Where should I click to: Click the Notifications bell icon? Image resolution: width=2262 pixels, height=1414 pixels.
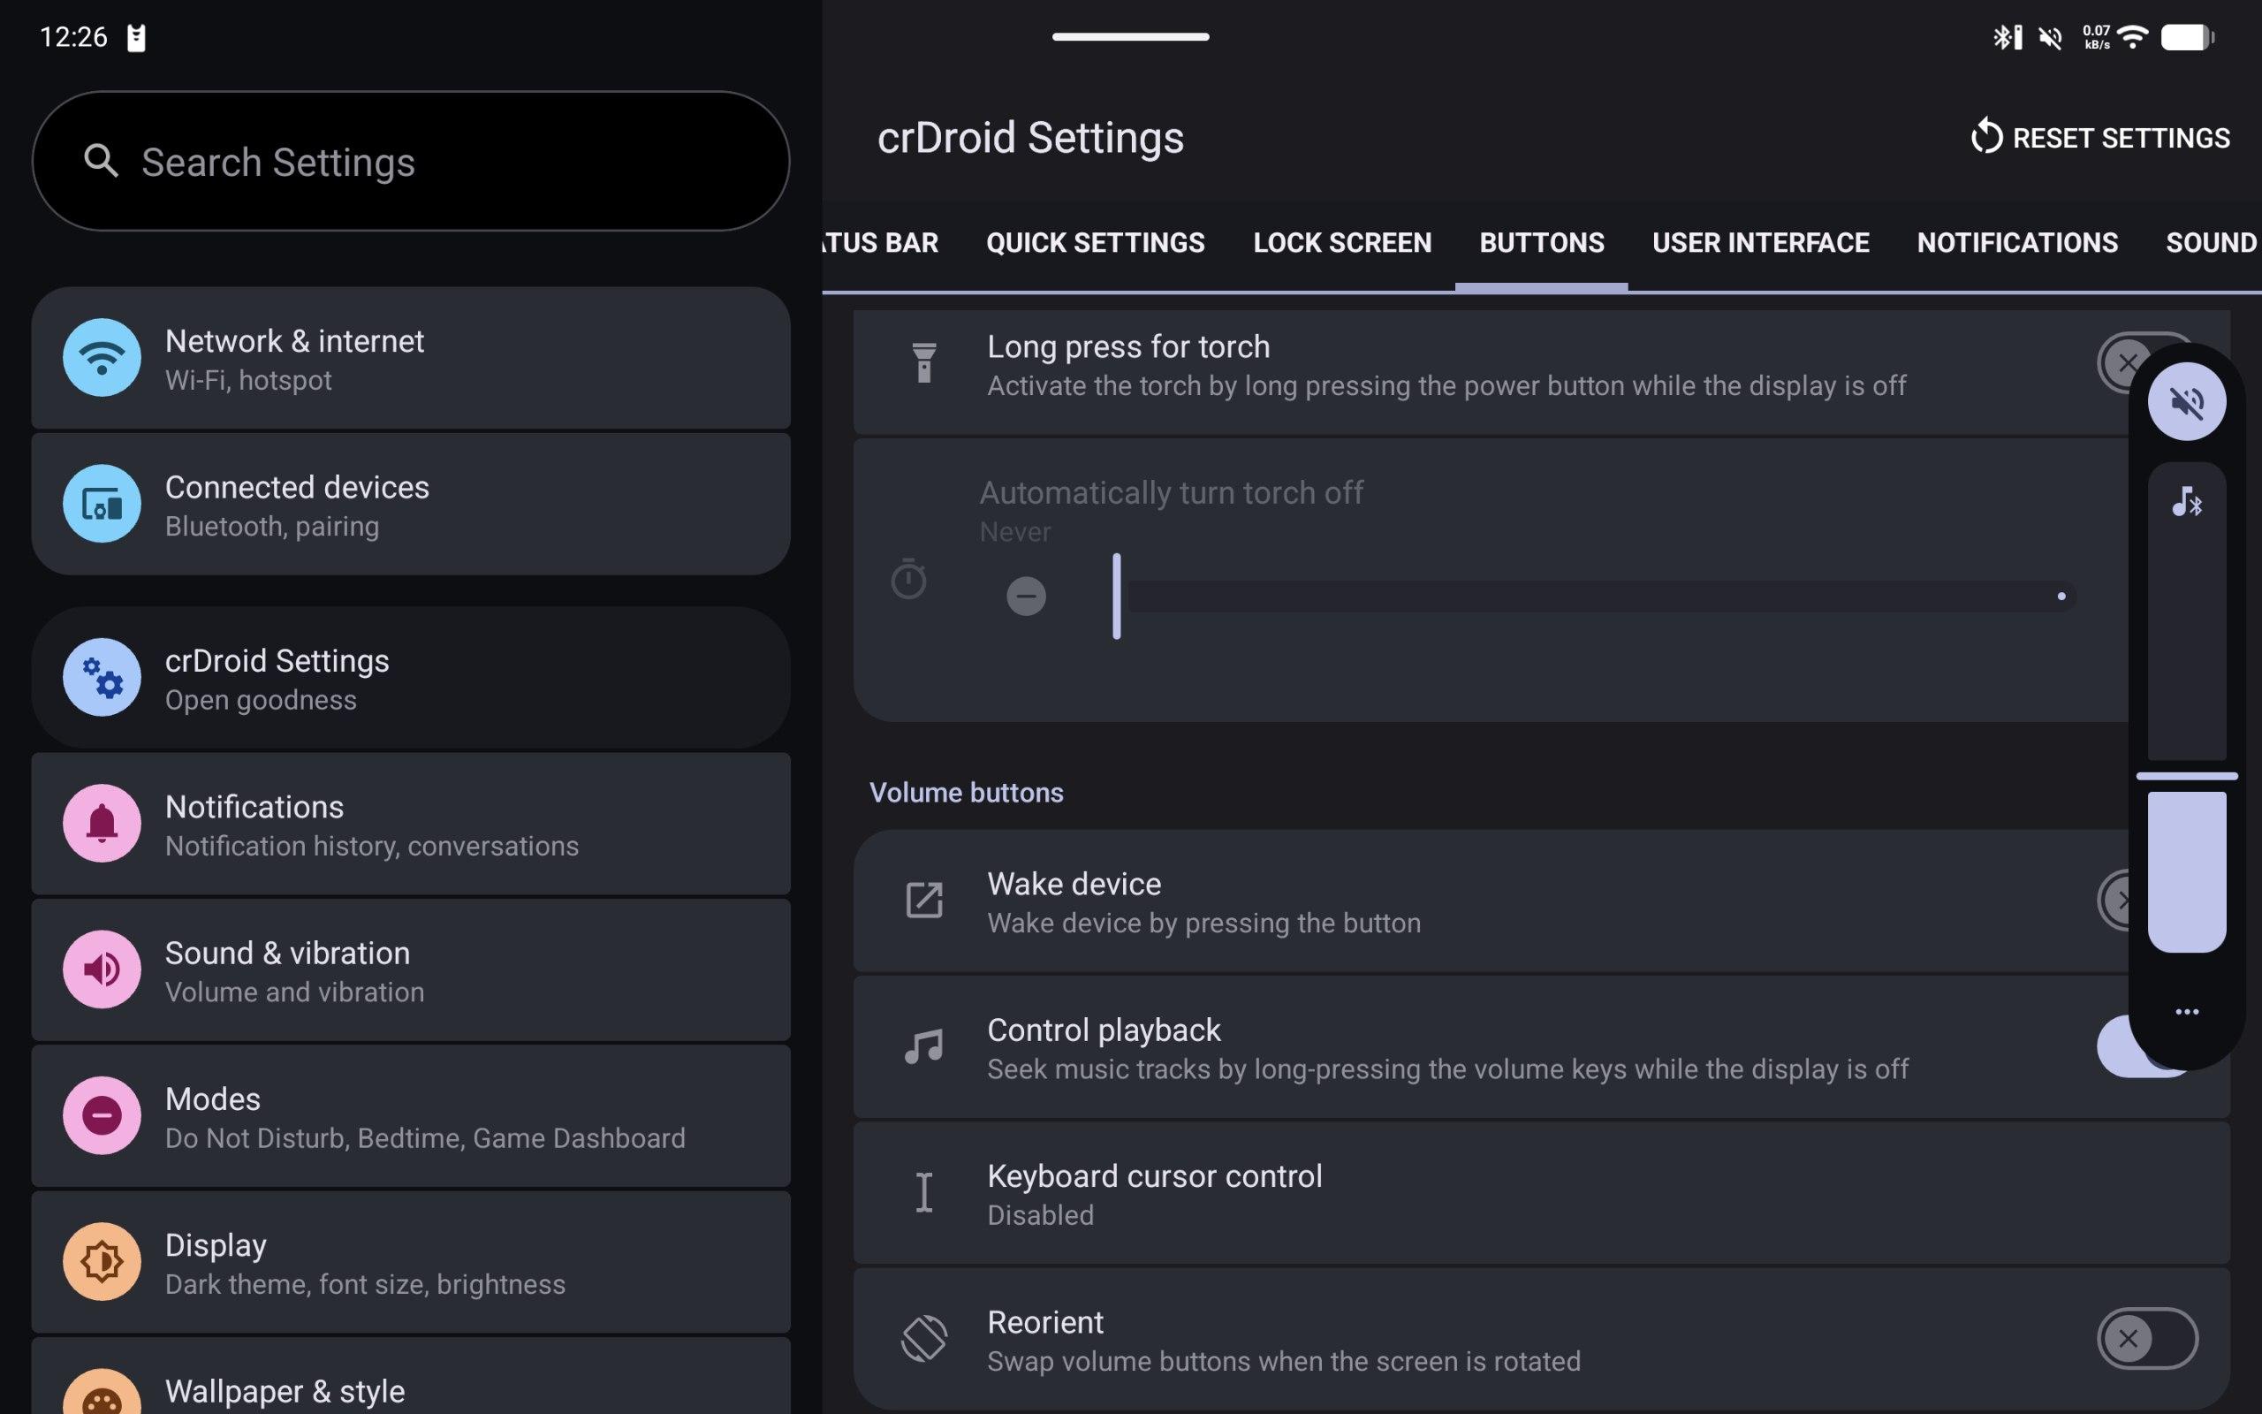coord(102,823)
